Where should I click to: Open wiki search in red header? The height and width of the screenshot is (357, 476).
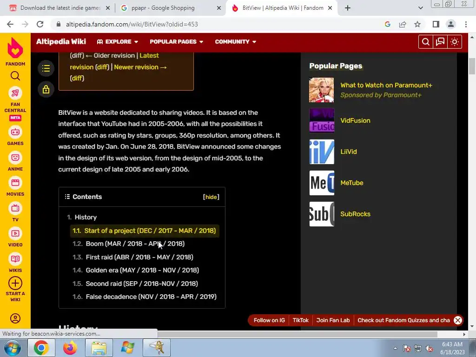click(x=426, y=42)
